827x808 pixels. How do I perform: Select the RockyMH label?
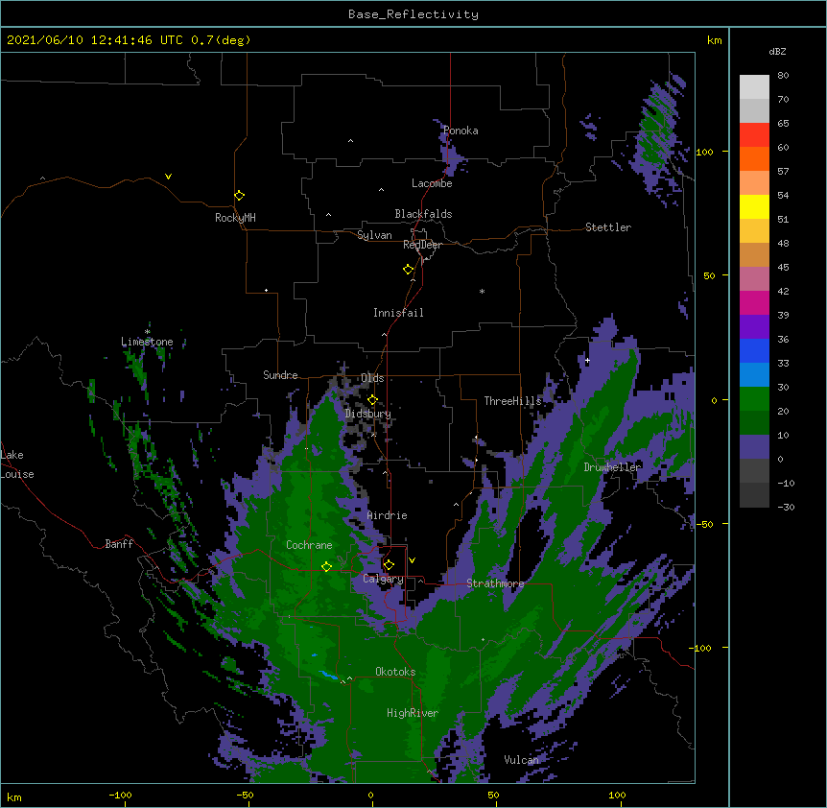point(235,218)
